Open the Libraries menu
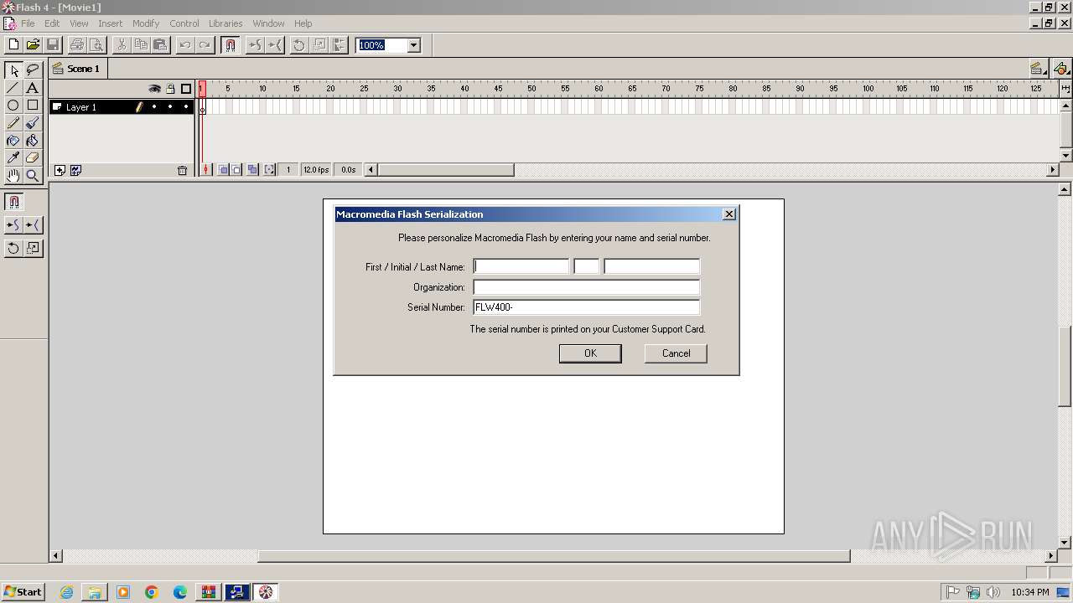 225,23
